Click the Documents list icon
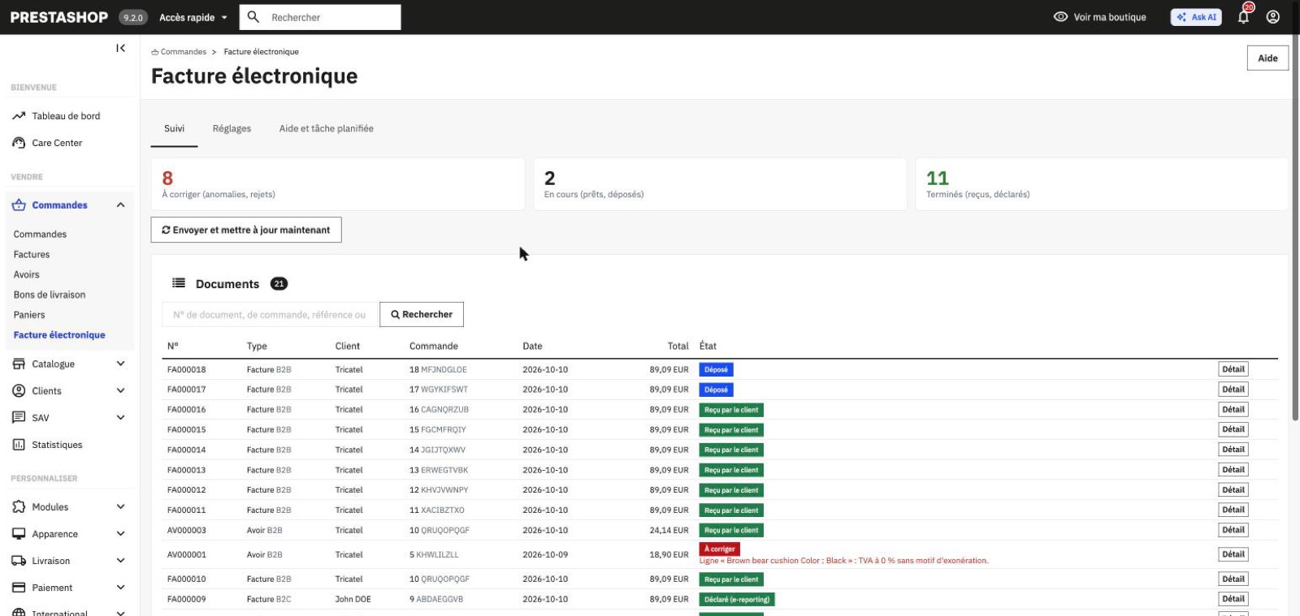The image size is (1300, 616). click(179, 283)
